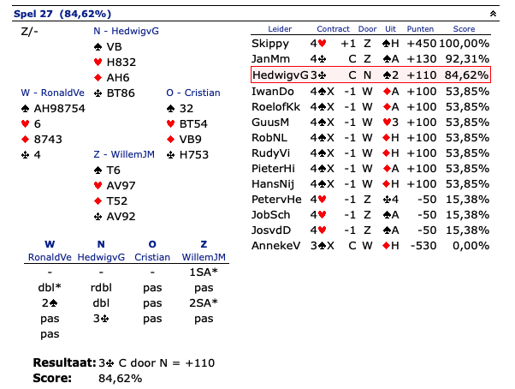Sort results by Door column

point(367,29)
